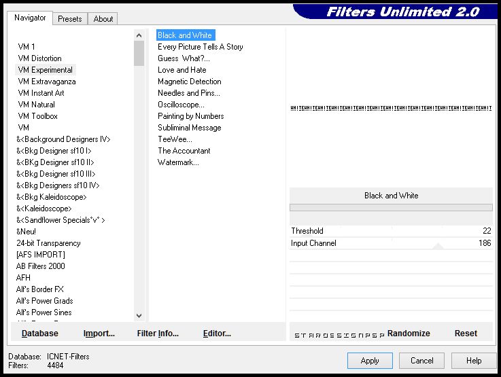Screen dimensions: 501x377
Task: Select the Painting by Numbers filter
Action: coord(191,116)
